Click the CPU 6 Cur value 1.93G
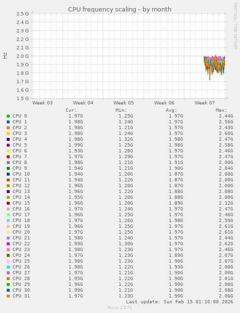240x313 pixels. pos(76,151)
